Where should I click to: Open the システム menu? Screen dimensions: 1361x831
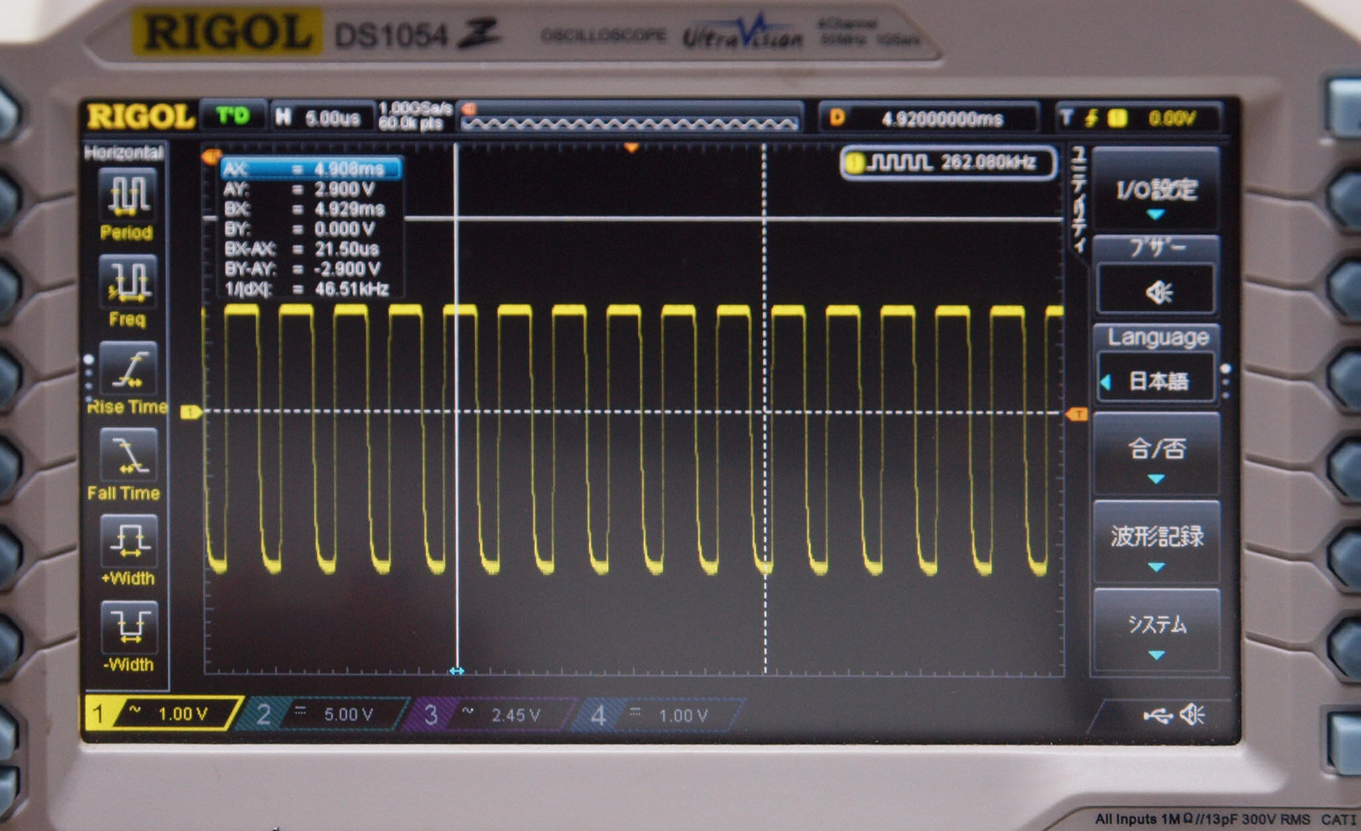pos(1156,627)
